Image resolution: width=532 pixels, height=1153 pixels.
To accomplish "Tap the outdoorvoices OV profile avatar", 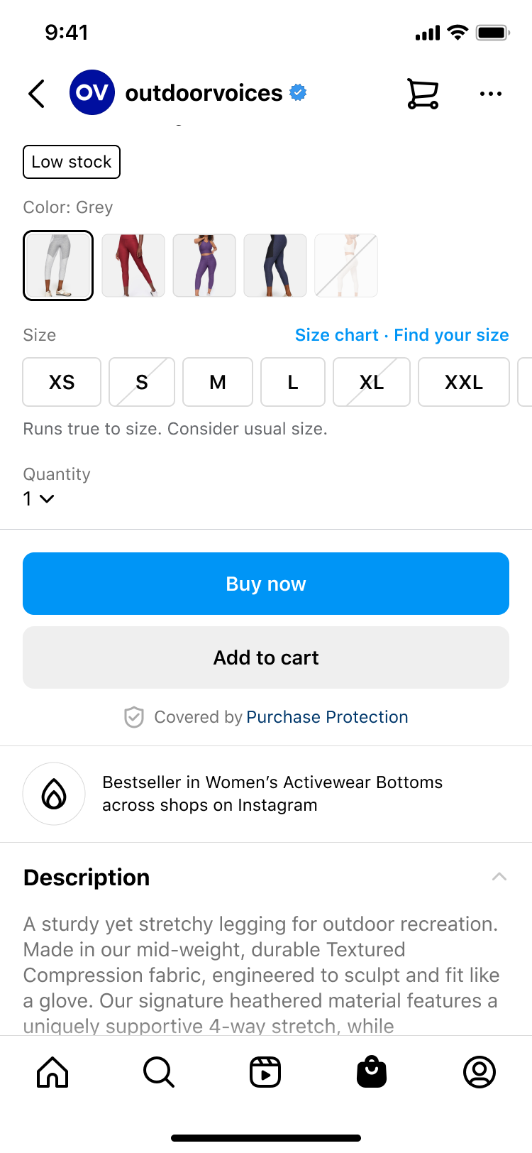I will coord(92,92).
